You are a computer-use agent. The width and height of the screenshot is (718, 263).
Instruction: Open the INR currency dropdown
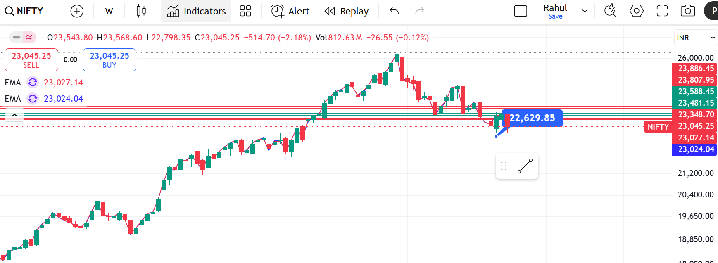coord(696,38)
